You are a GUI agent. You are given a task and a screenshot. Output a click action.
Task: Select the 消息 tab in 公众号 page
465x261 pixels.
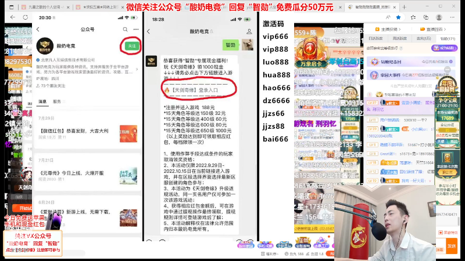point(42,101)
